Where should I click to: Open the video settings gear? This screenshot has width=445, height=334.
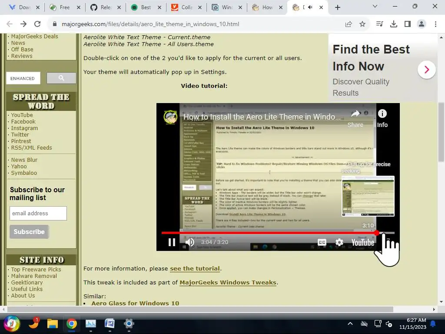pos(339,242)
